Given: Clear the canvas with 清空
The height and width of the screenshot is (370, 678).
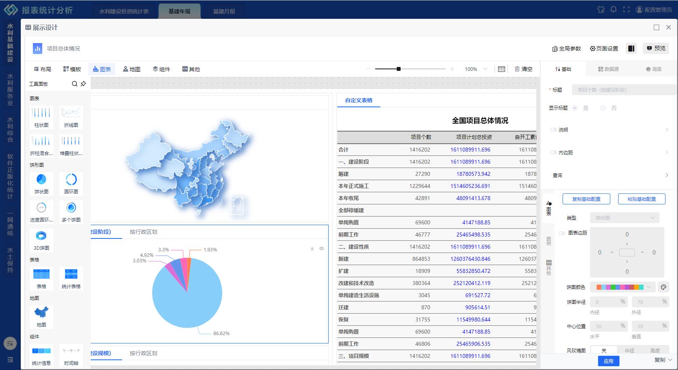Looking at the screenshot, I should pos(523,69).
